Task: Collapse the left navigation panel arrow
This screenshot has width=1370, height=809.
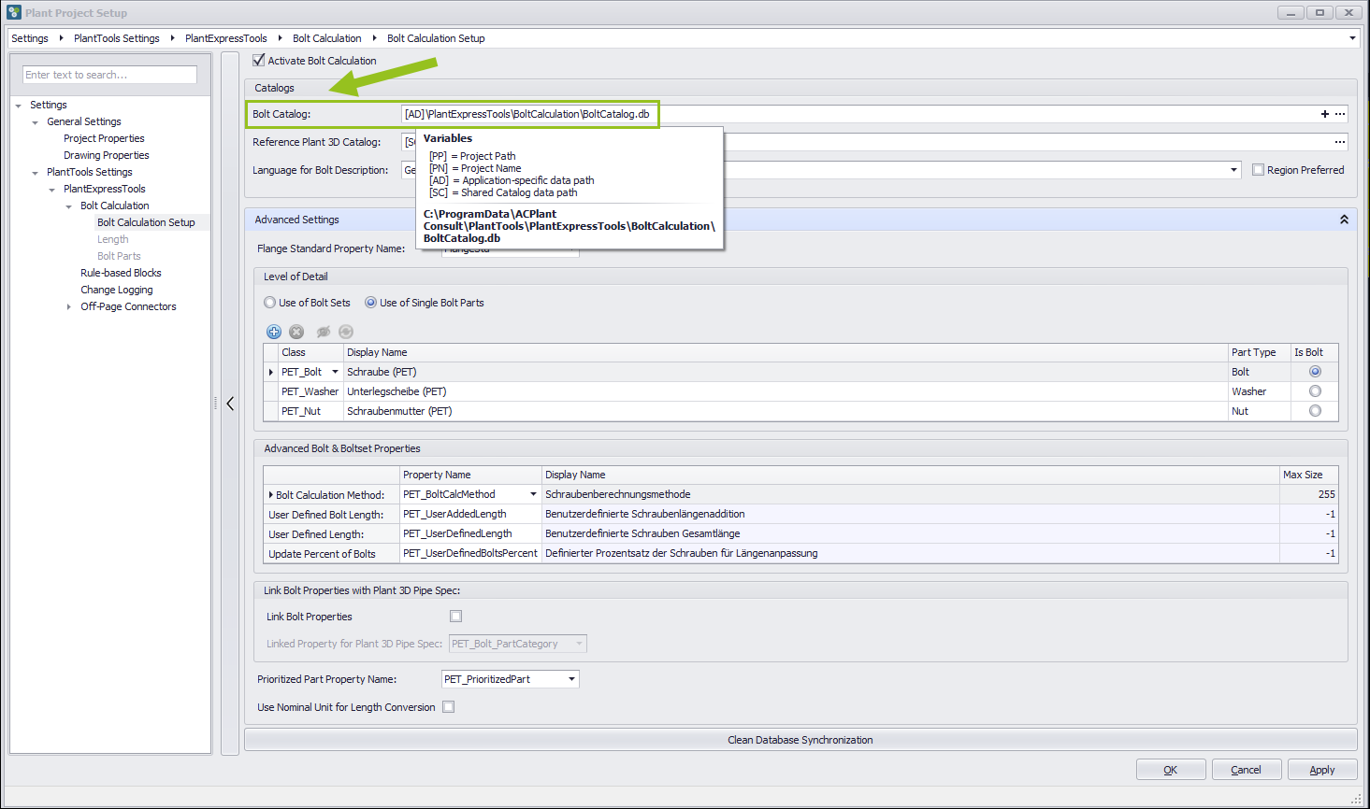Action: coord(230,404)
